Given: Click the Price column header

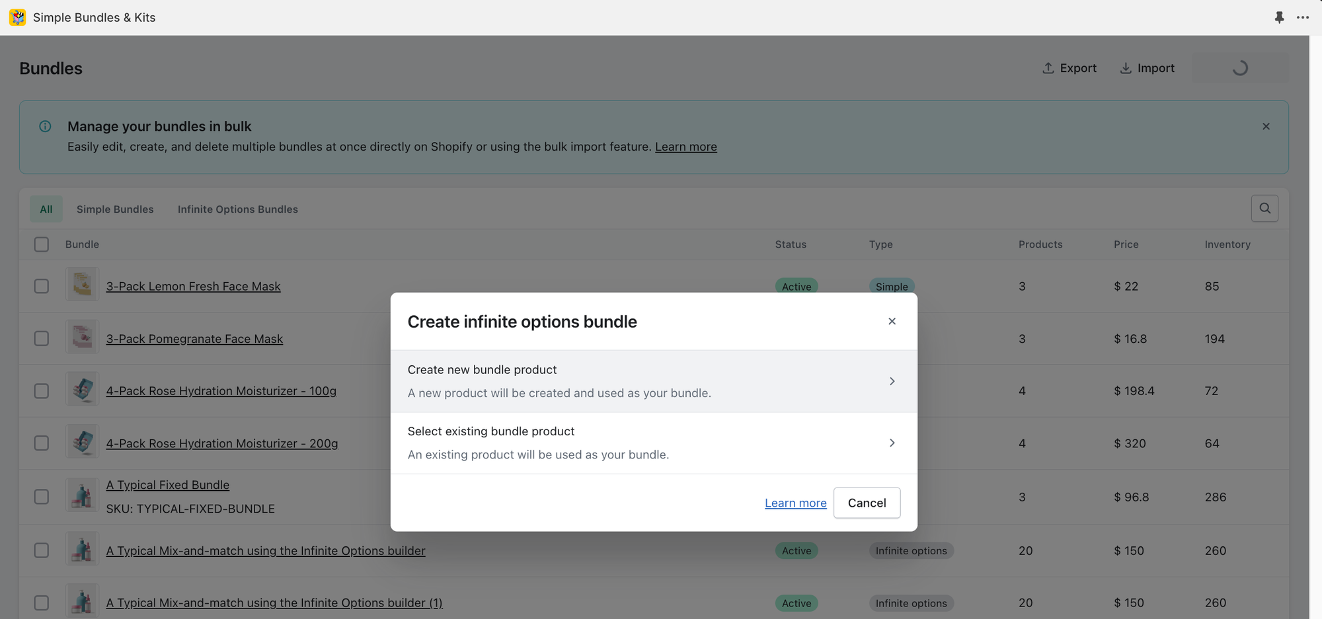Looking at the screenshot, I should click(1126, 244).
